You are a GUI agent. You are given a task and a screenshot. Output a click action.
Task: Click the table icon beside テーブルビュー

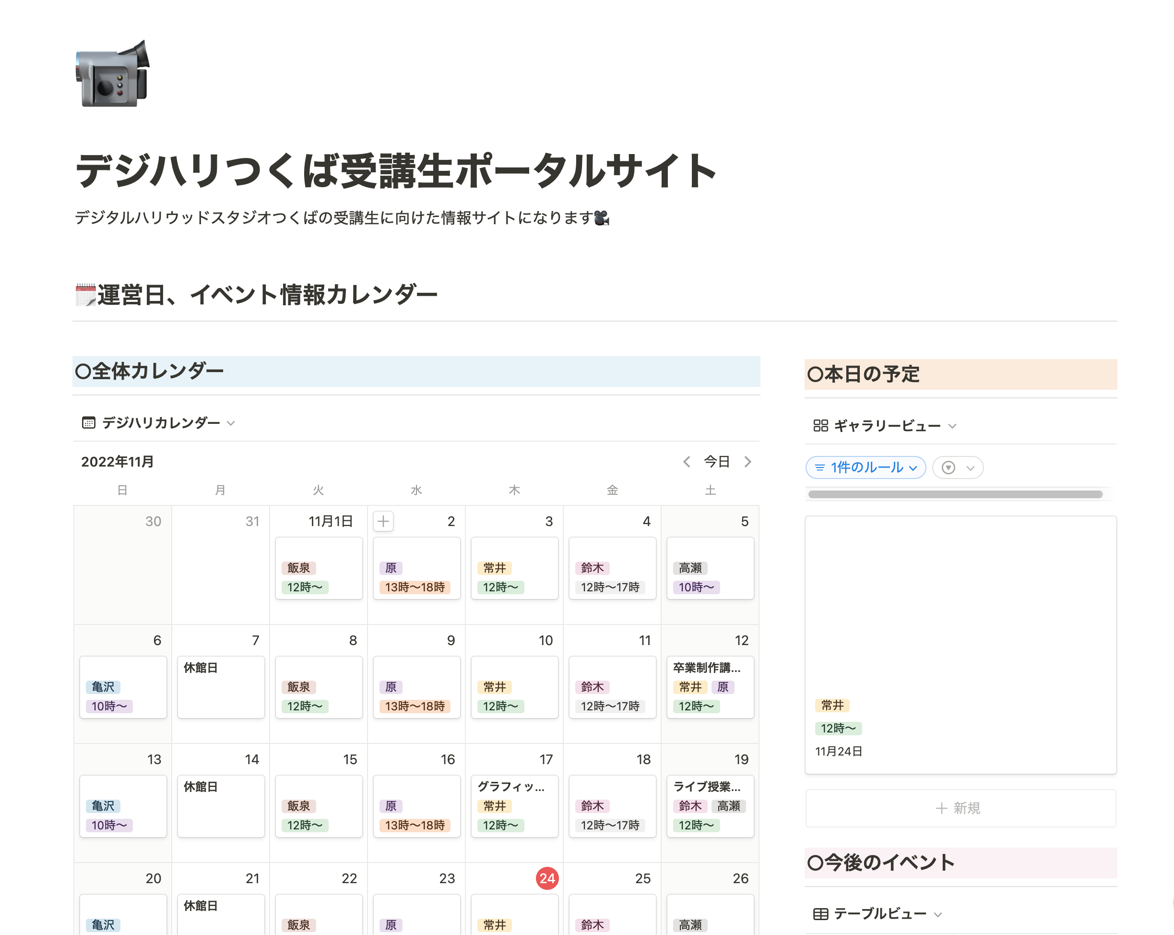[x=820, y=914]
